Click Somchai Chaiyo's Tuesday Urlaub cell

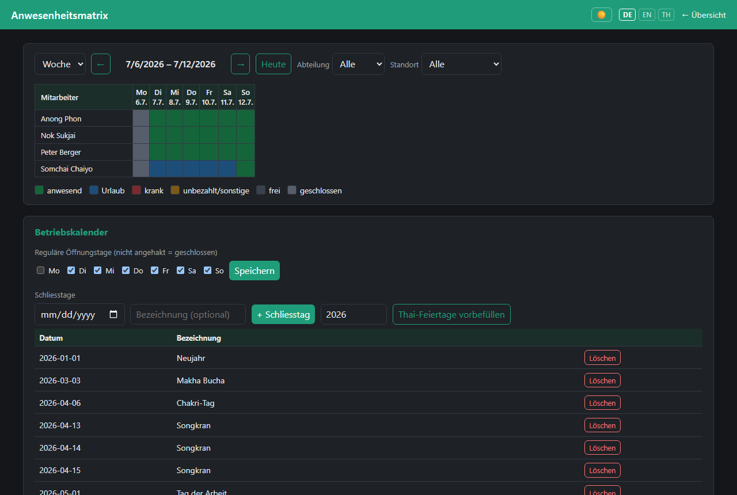(x=158, y=169)
